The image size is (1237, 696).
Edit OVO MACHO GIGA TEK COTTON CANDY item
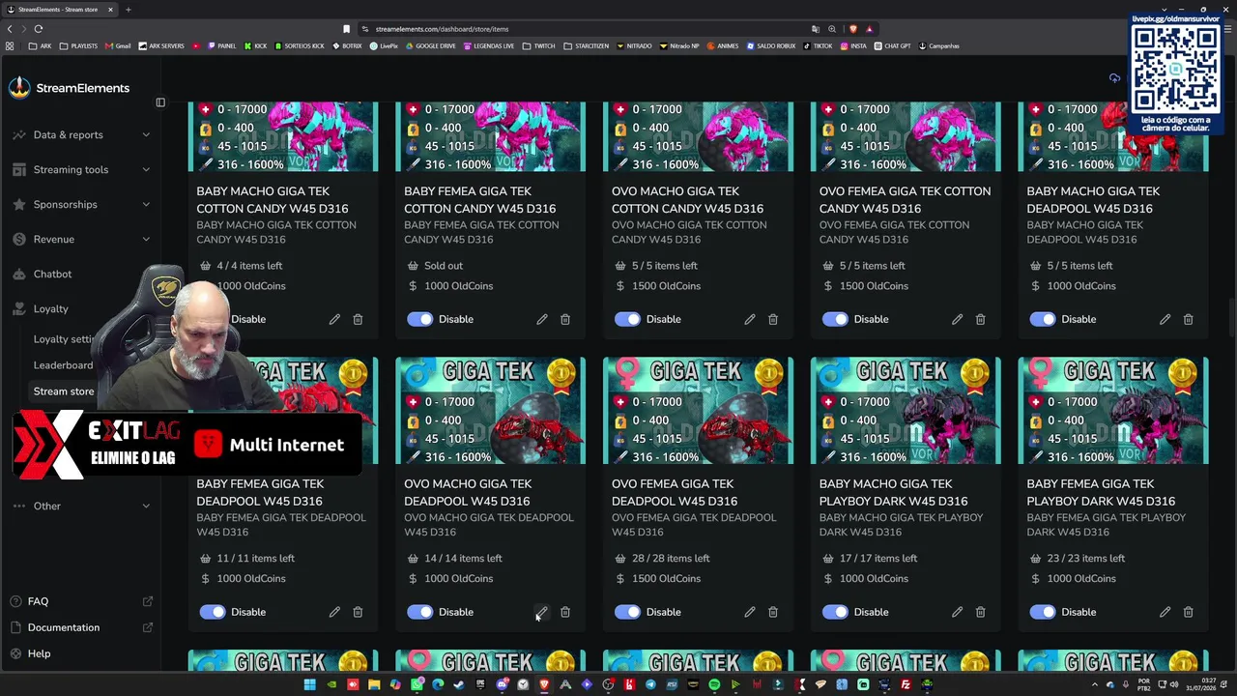[x=750, y=319]
